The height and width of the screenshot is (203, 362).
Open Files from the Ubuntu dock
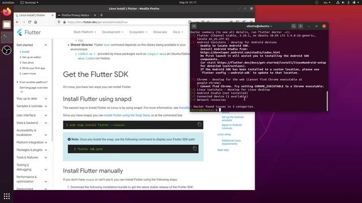7,25
